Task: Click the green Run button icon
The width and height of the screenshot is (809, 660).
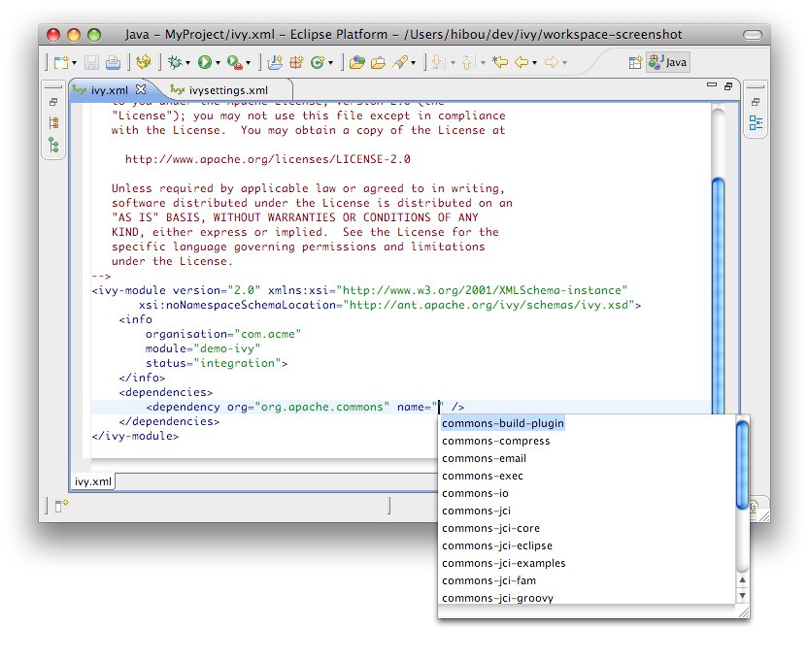Action: 205,63
